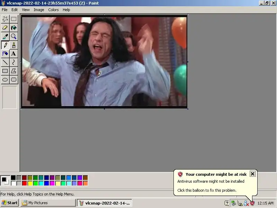Choose the Ellipse tool

(x=5, y=80)
